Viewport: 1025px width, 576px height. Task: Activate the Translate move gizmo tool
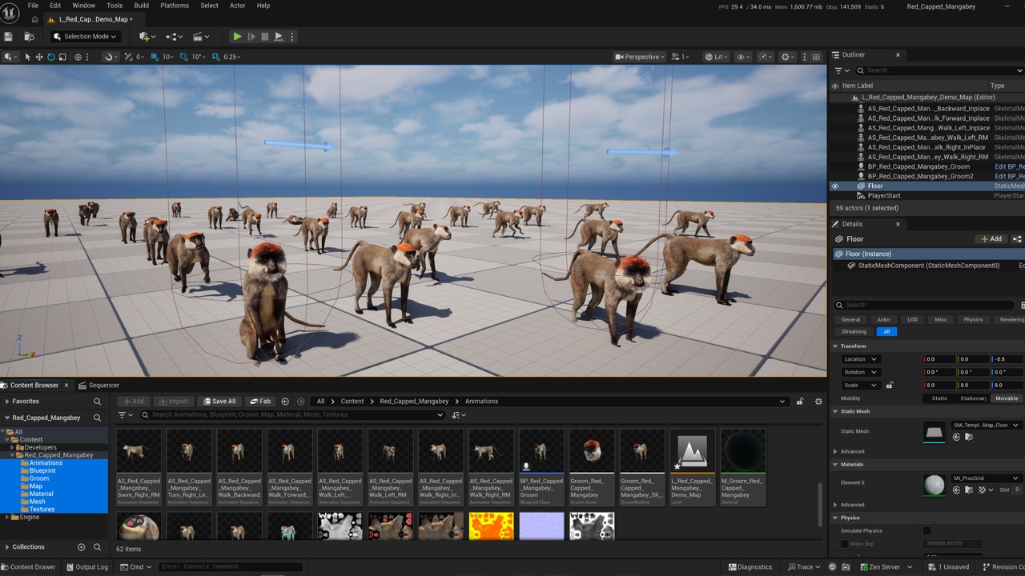coord(38,57)
